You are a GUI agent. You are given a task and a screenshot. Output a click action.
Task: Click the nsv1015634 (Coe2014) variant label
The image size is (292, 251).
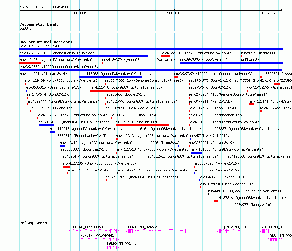click(39, 46)
